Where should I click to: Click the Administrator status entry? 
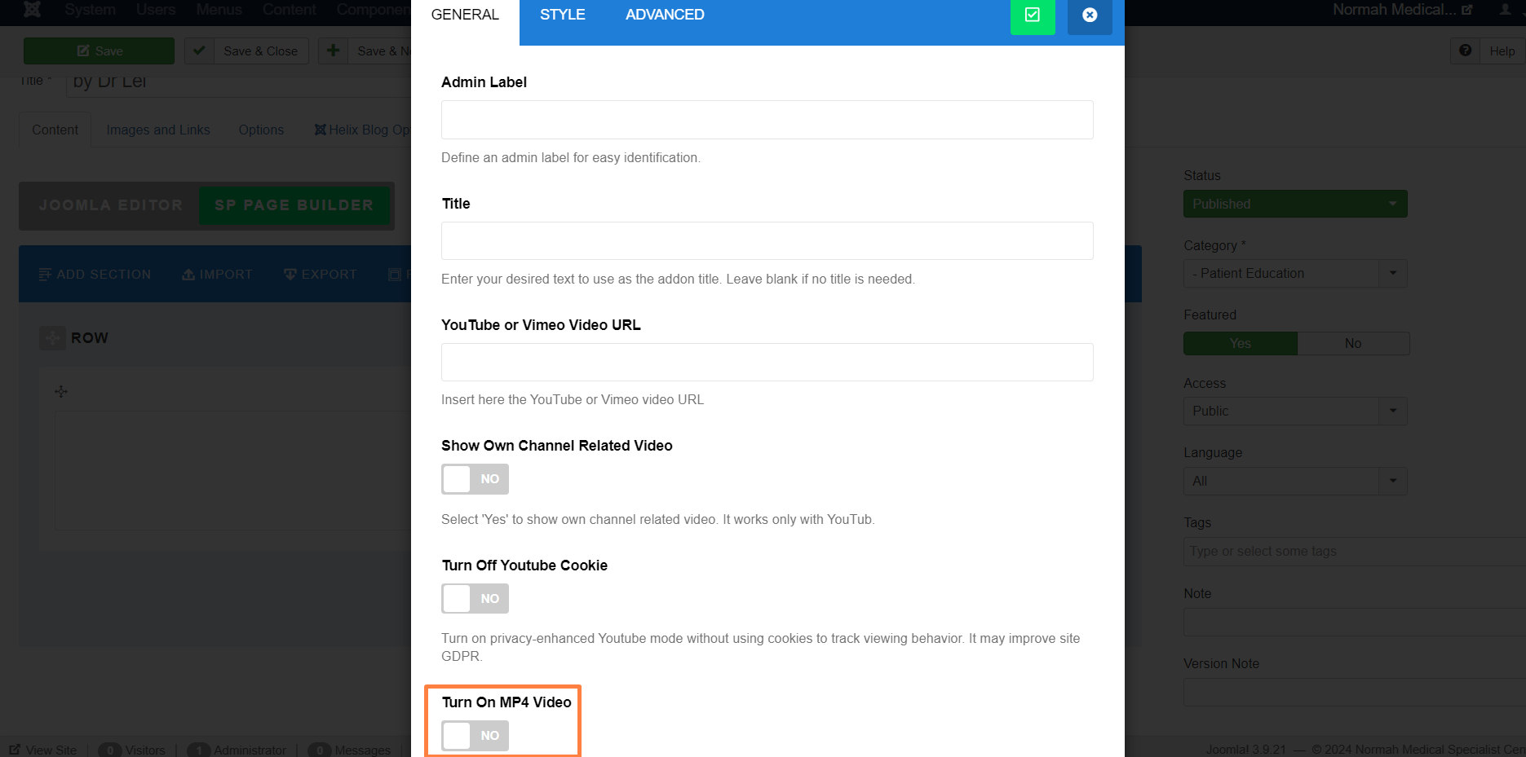pos(237,750)
